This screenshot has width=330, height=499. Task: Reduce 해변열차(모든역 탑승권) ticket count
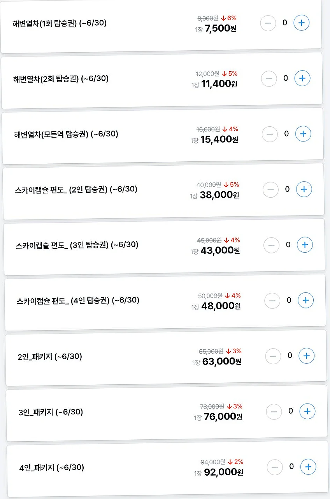tap(270, 134)
